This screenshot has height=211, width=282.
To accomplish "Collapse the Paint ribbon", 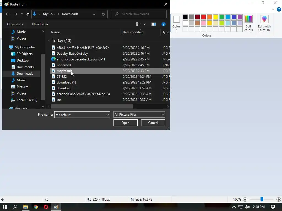I will click(273, 9).
